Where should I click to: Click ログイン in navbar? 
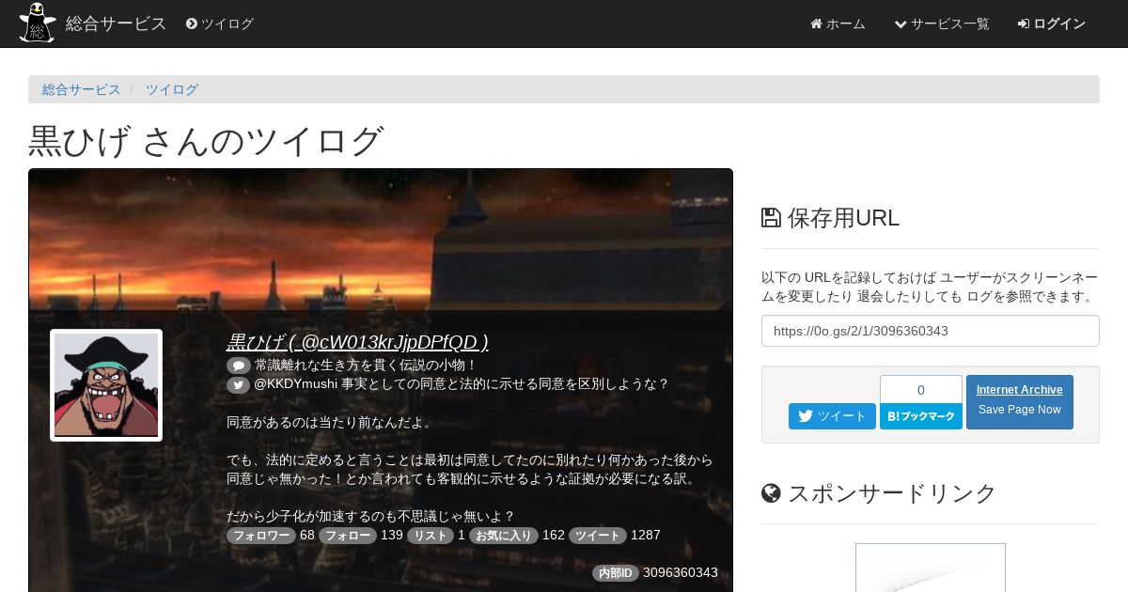pos(1052,23)
